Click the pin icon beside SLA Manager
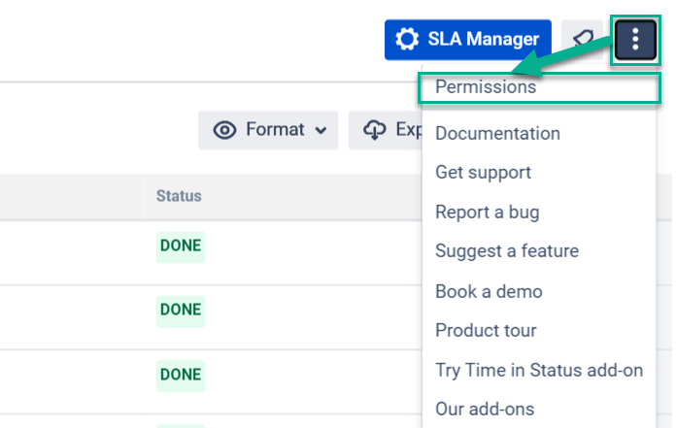 pyautogui.click(x=582, y=40)
